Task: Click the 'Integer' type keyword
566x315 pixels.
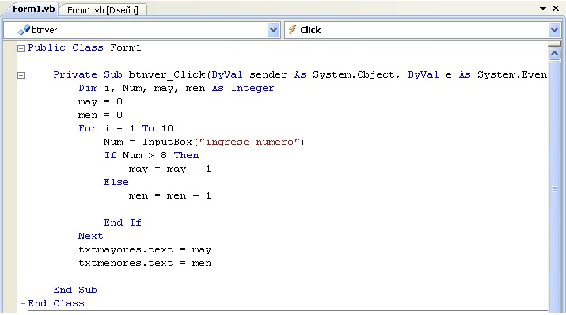Action: tap(253, 88)
